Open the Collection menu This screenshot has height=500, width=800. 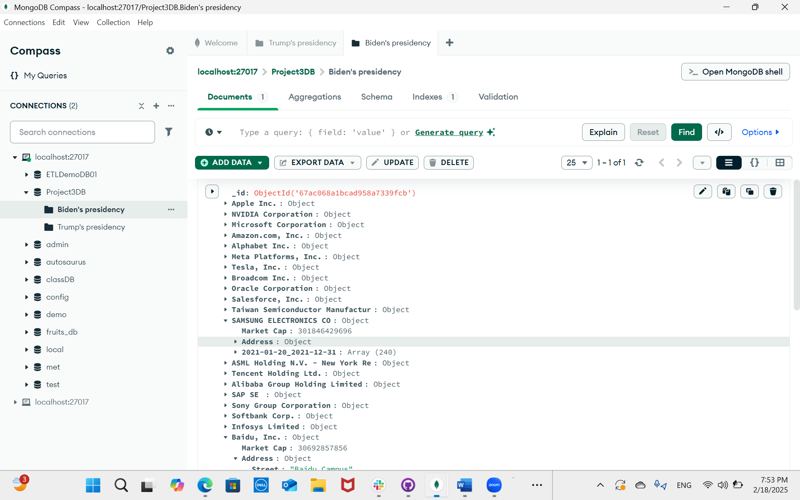pyautogui.click(x=113, y=22)
